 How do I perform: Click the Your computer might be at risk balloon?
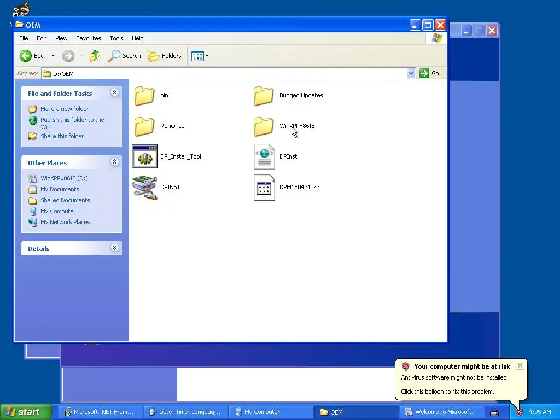[x=460, y=380]
